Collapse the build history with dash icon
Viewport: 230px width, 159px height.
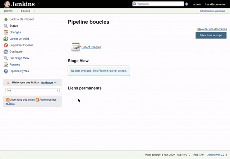[55, 83]
